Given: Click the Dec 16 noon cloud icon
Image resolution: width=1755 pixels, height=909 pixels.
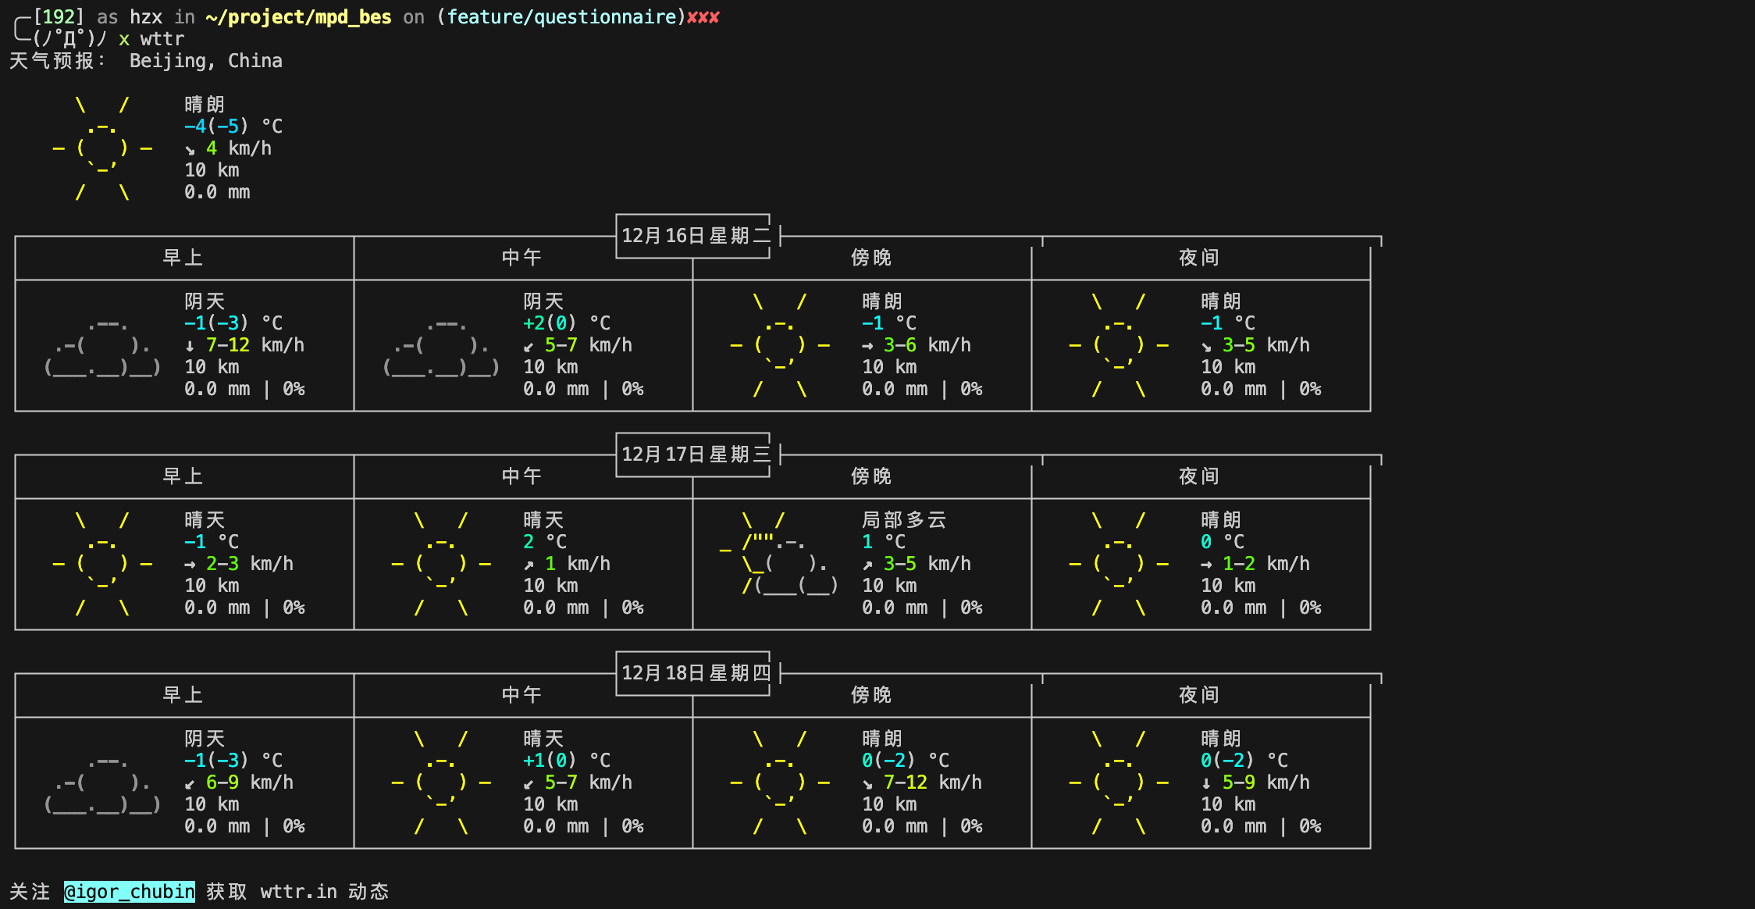Looking at the screenshot, I should click(x=441, y=347).
